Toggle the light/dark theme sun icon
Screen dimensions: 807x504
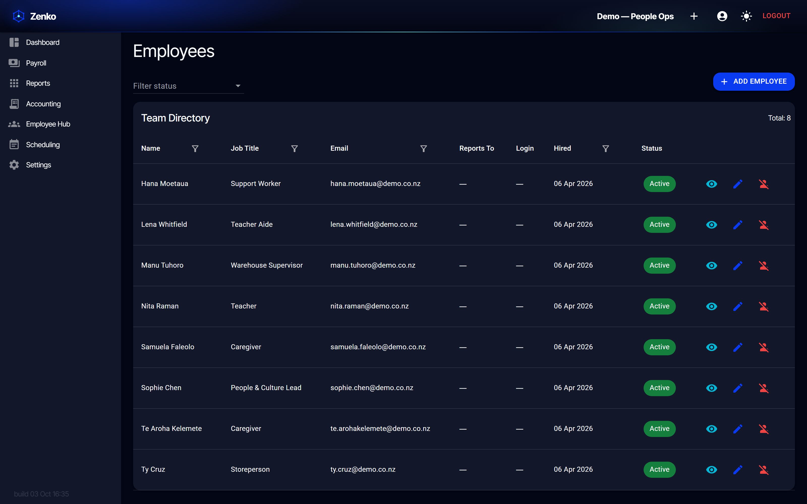[746, 16]
